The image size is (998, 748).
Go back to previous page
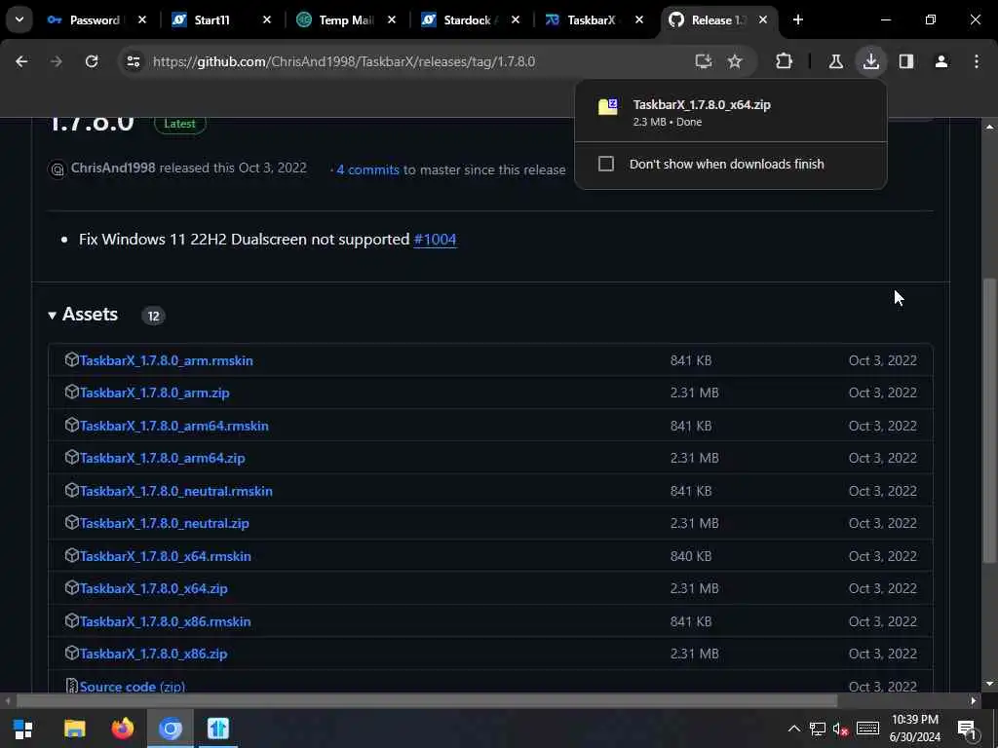tap(21, 61)
